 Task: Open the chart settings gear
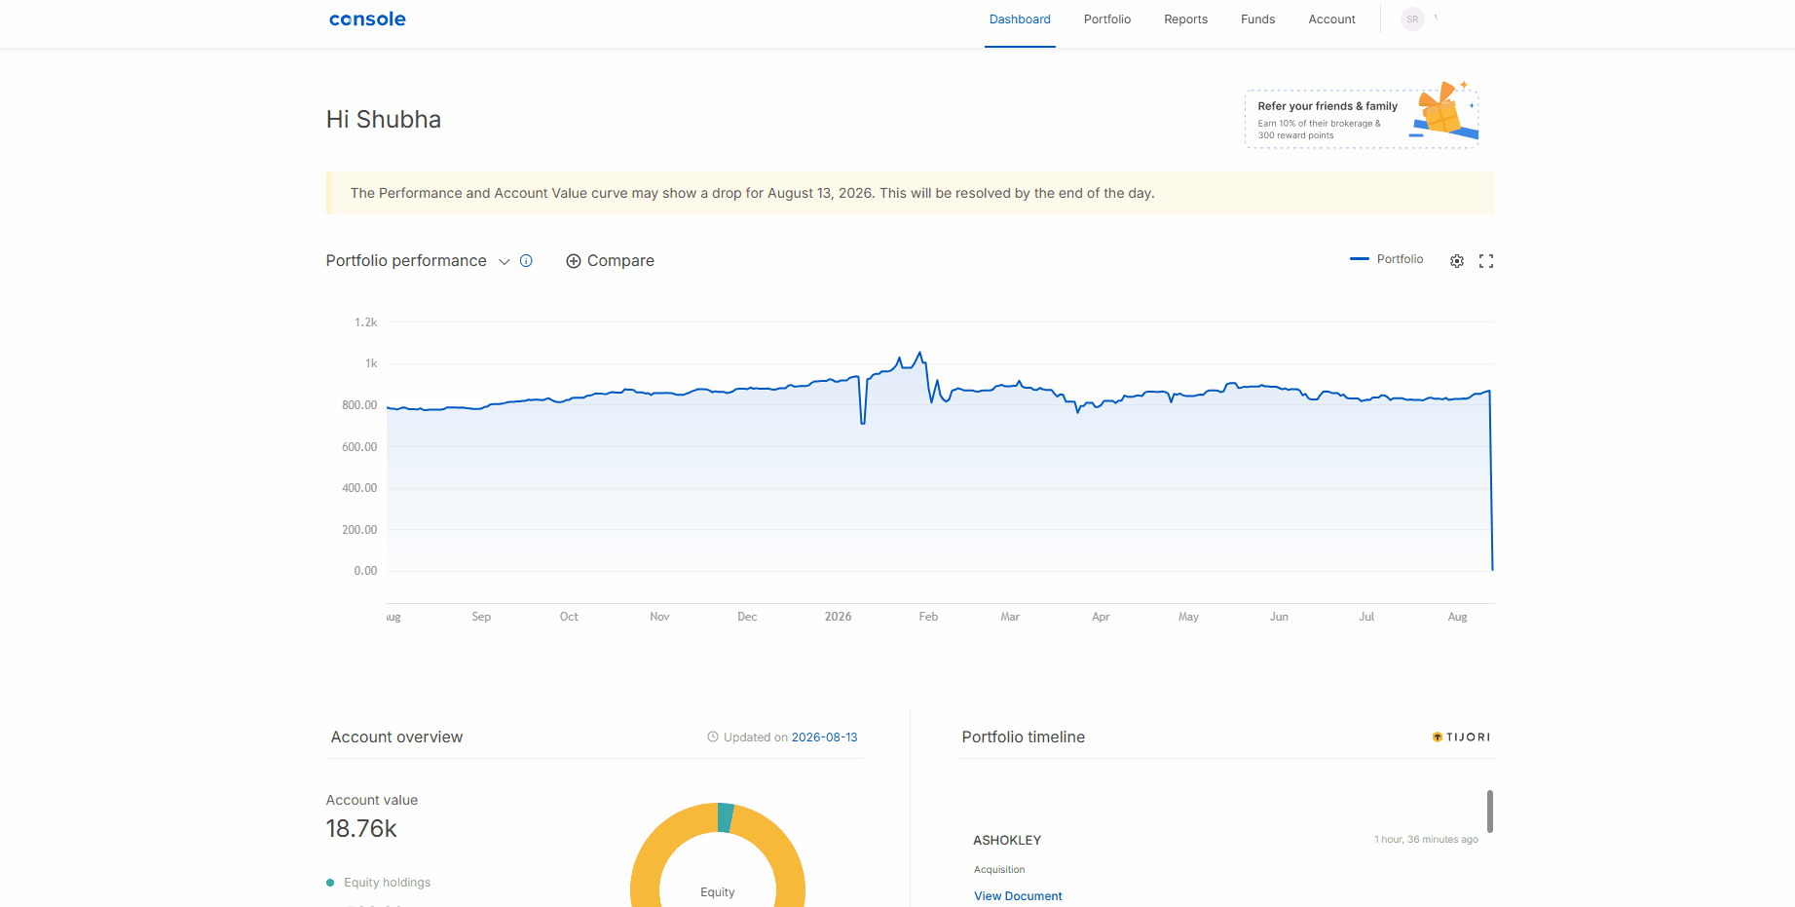point(1457,261)
